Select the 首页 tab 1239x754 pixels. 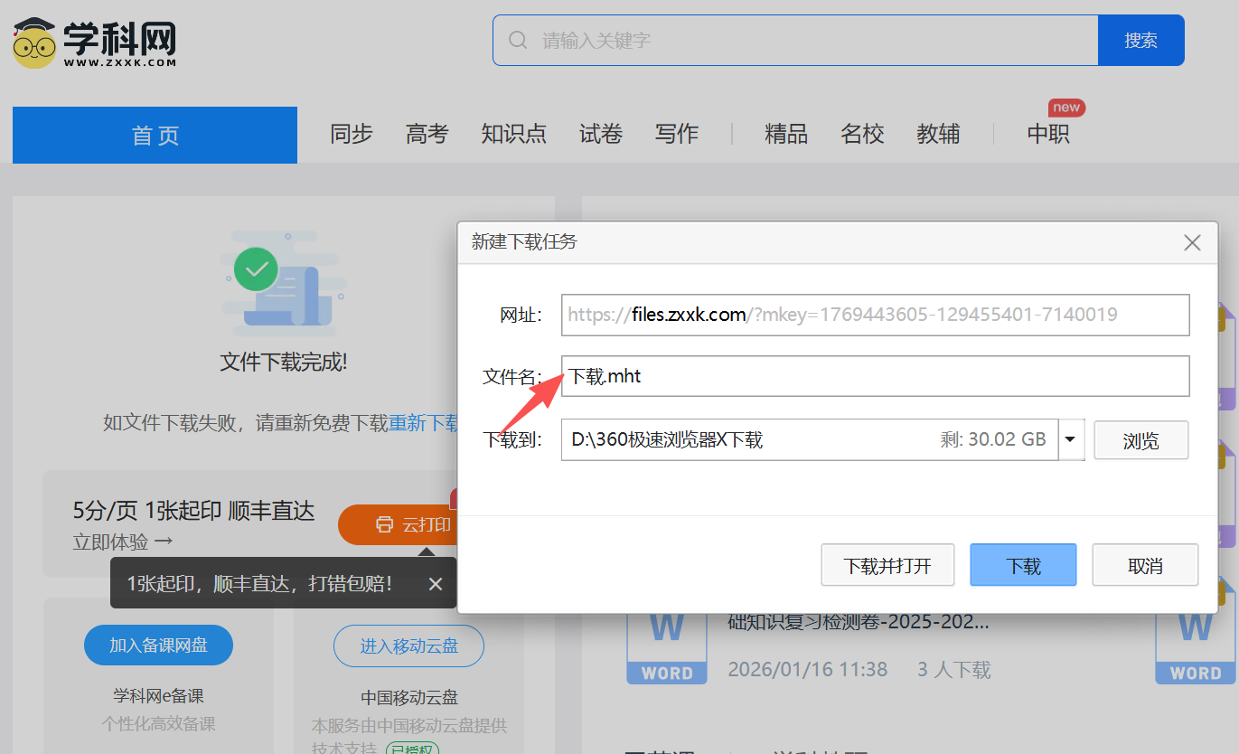click(x=155, y=135)
